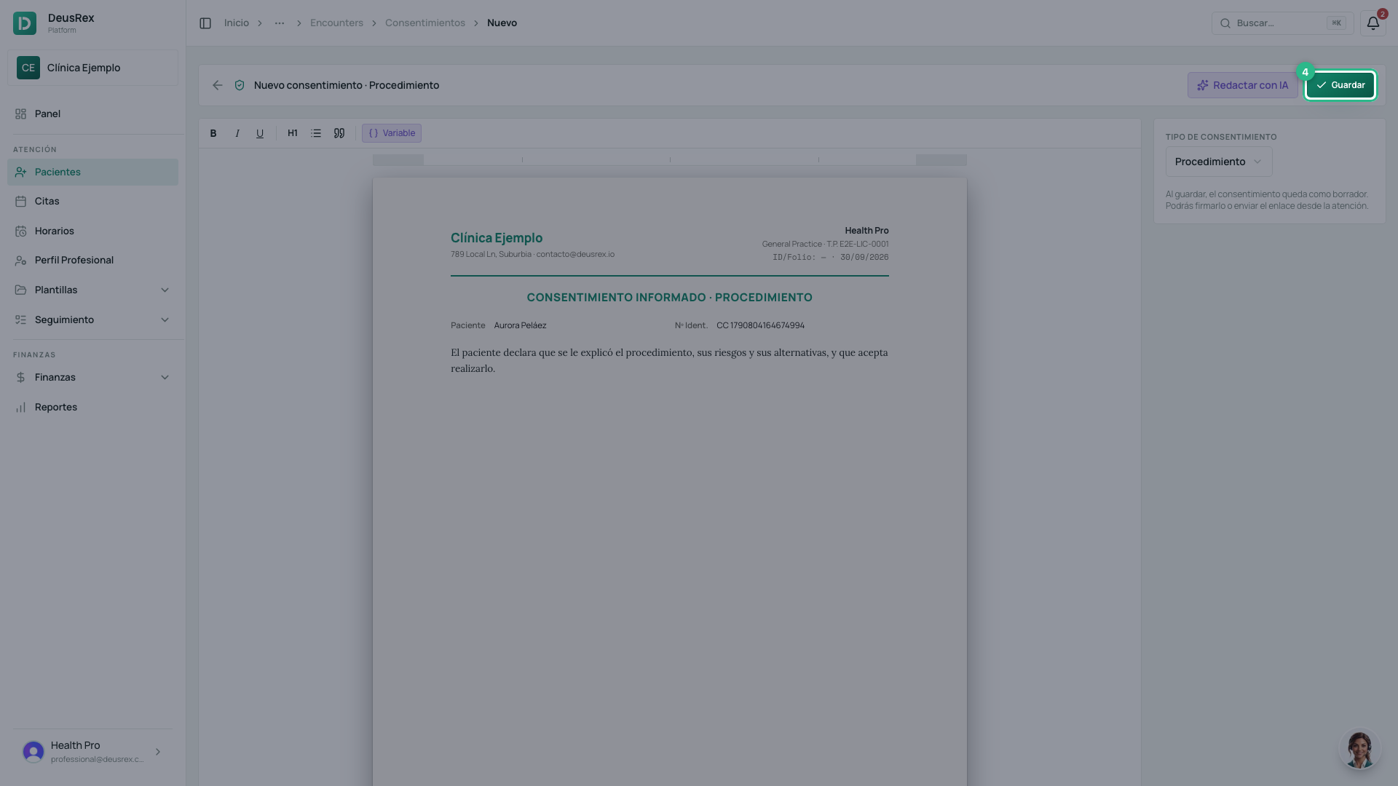Navigate to Encounters breadcrumb
The width and height of the screenshot is (1398, 786).
click(336, 23)
